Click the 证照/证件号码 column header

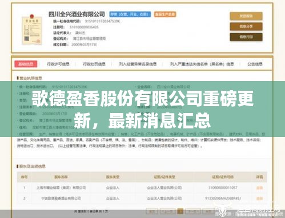[223, 177]
